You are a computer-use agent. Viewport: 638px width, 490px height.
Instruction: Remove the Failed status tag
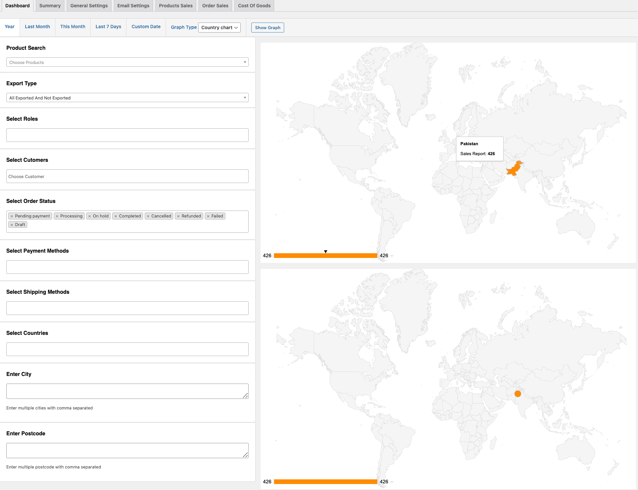click(x=208, y=216)
